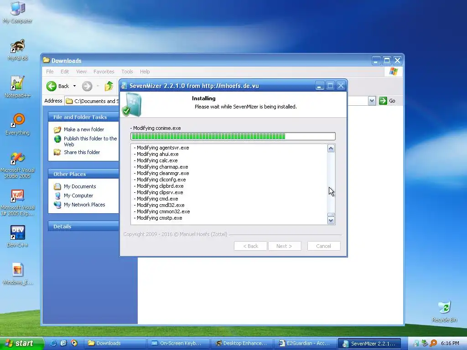This screenshot has width=467, height=350.
Task: Expand the Address bar dropdown
Action: click(x=372, y=101)
